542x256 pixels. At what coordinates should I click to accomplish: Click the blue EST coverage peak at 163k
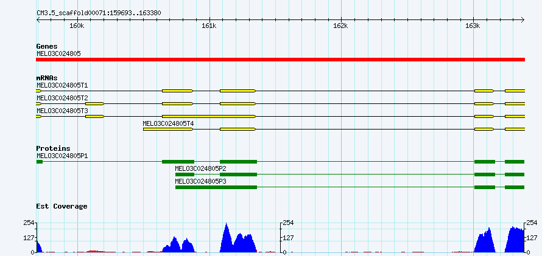pyautogui.click(x=485, y=241)
